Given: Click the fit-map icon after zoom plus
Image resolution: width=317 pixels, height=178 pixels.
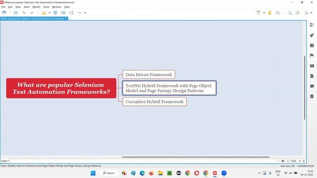Looking at the screenshot, I should pos(304,161).
